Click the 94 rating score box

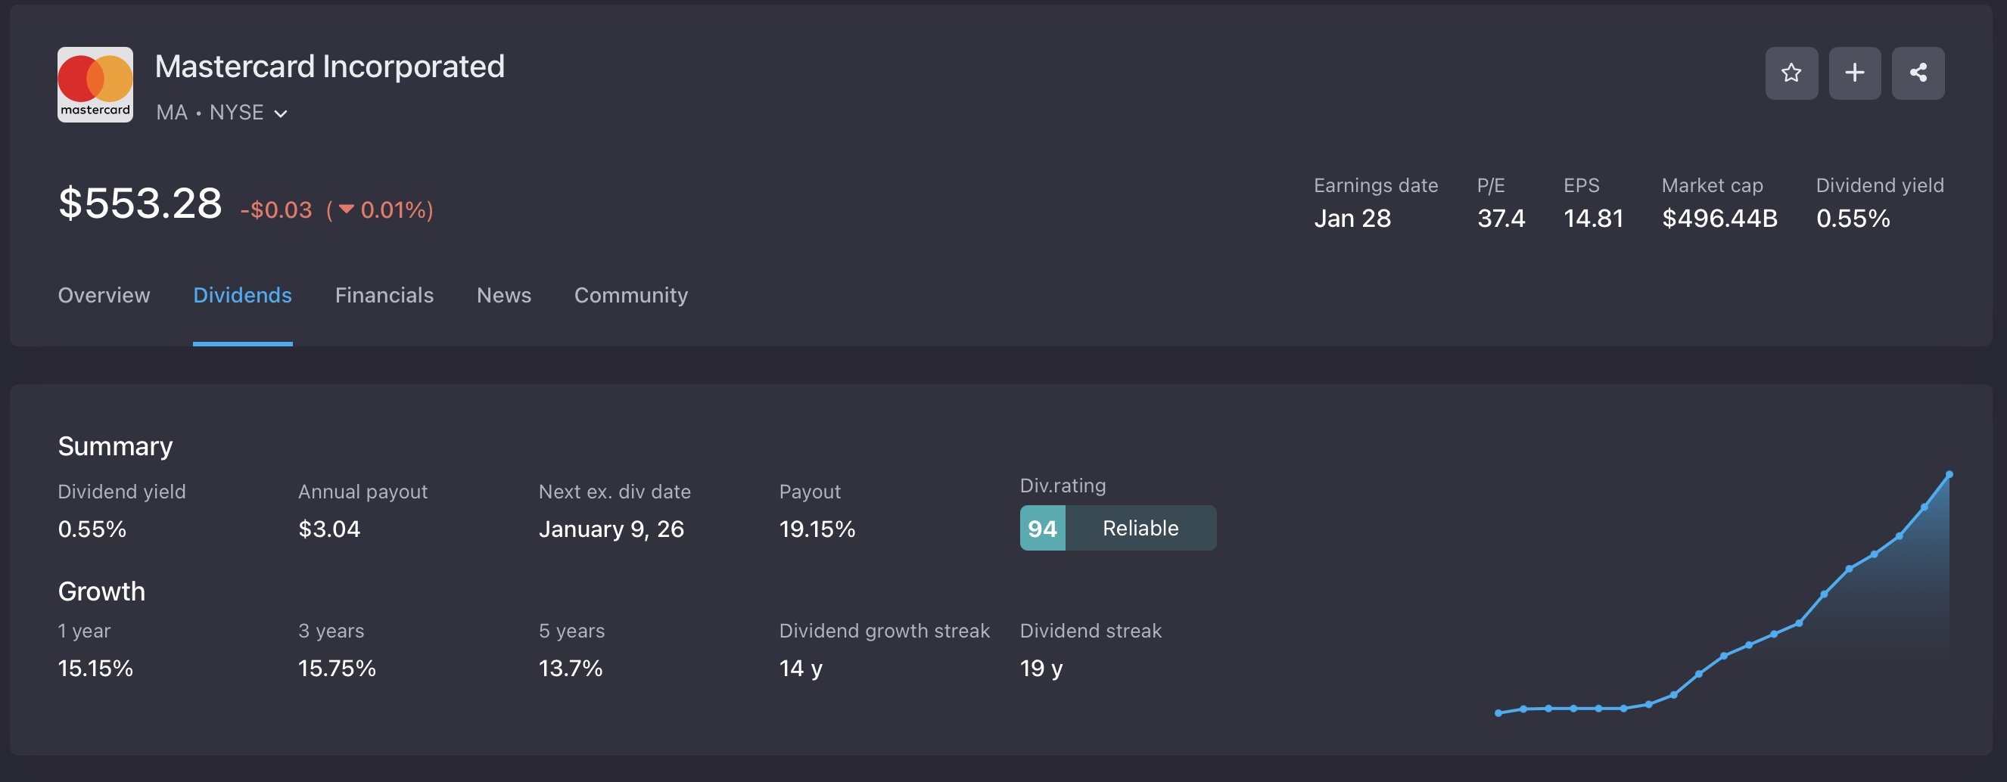pyautogui.click(x=1041, y=529)
